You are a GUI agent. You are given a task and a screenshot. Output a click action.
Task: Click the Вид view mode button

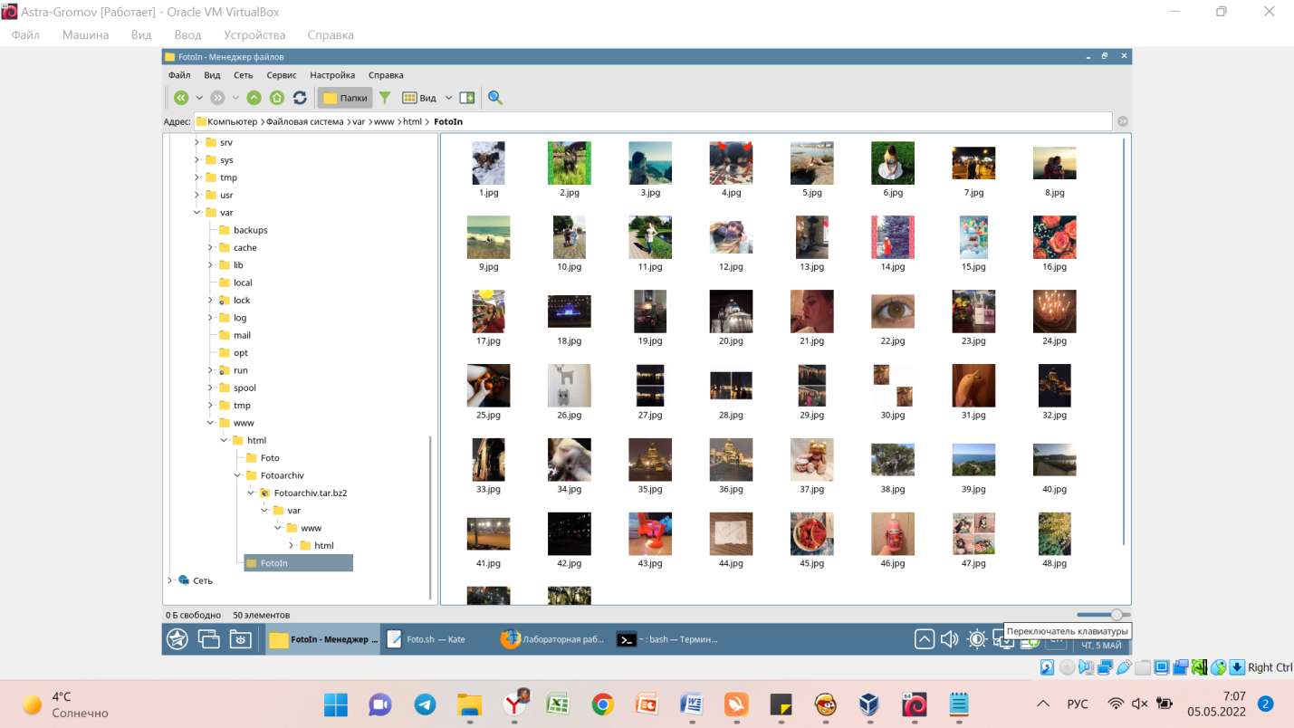419,98
